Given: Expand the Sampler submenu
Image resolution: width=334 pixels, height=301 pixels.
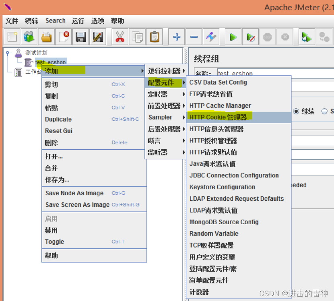Looking at the screenshot, I should pos(166,117).
